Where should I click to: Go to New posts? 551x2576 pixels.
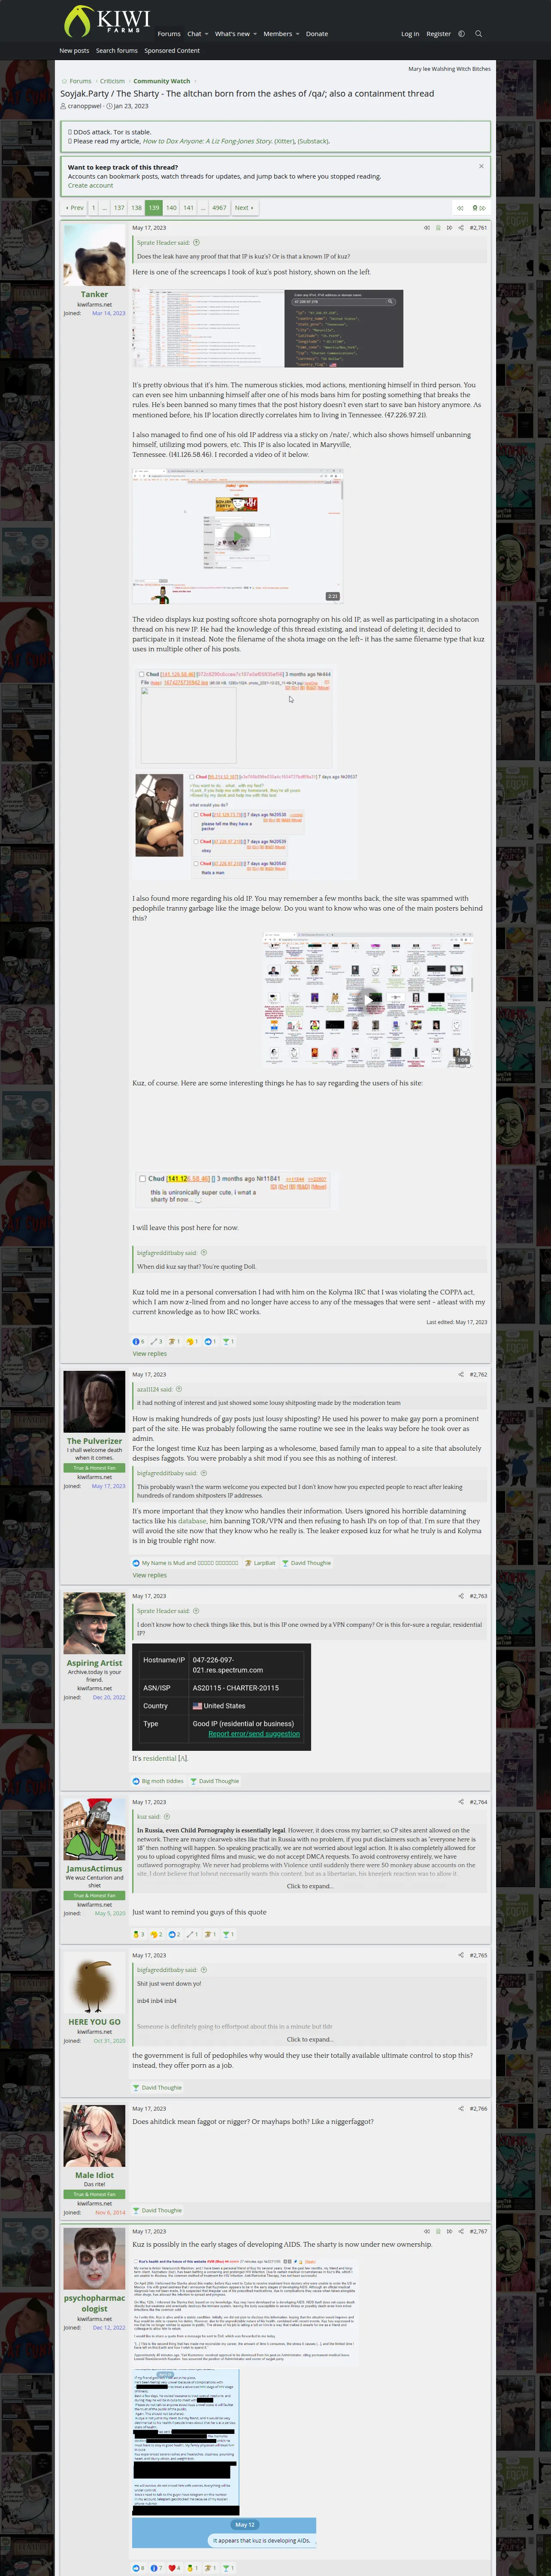click(74, 50)
